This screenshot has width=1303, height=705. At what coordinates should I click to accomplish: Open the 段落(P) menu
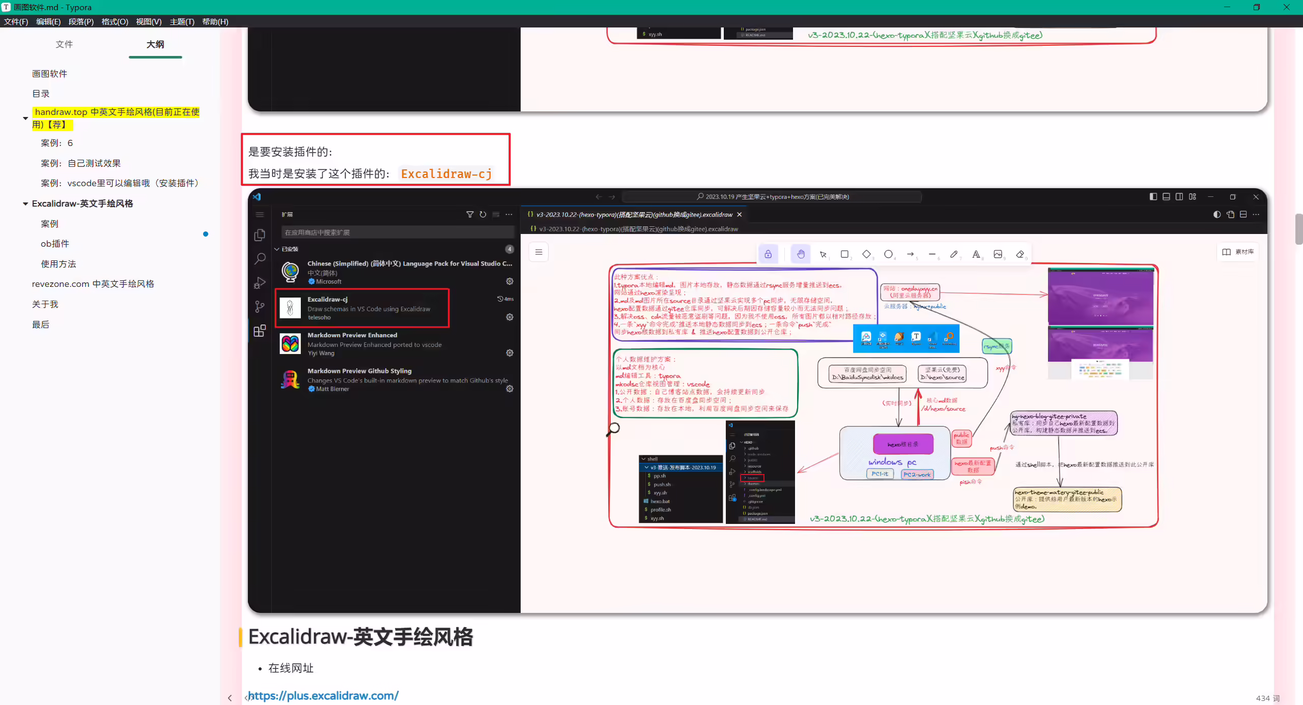coord(81,22)
